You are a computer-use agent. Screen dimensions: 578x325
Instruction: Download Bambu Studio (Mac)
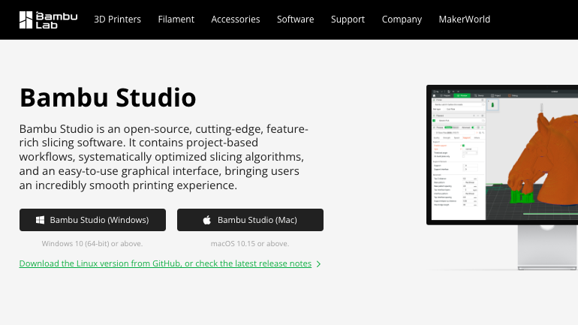[250, 220]
